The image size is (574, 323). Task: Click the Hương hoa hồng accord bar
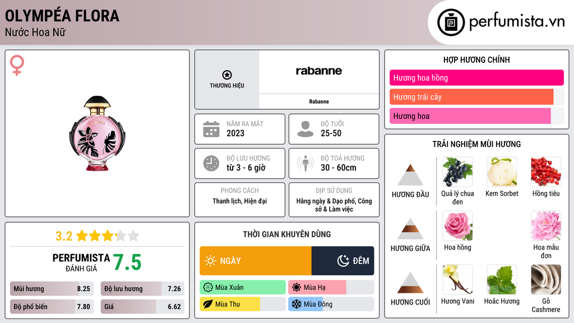coord(476,78)
